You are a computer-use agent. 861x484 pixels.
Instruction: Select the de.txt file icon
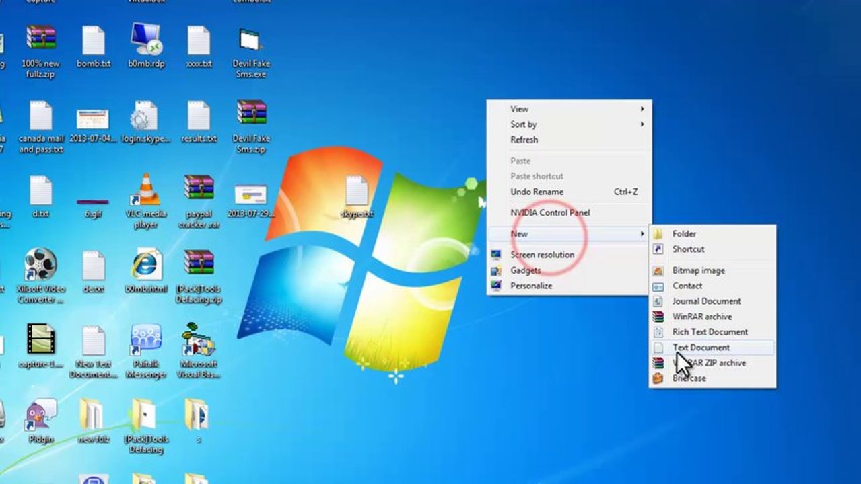(x=94, y=267)
